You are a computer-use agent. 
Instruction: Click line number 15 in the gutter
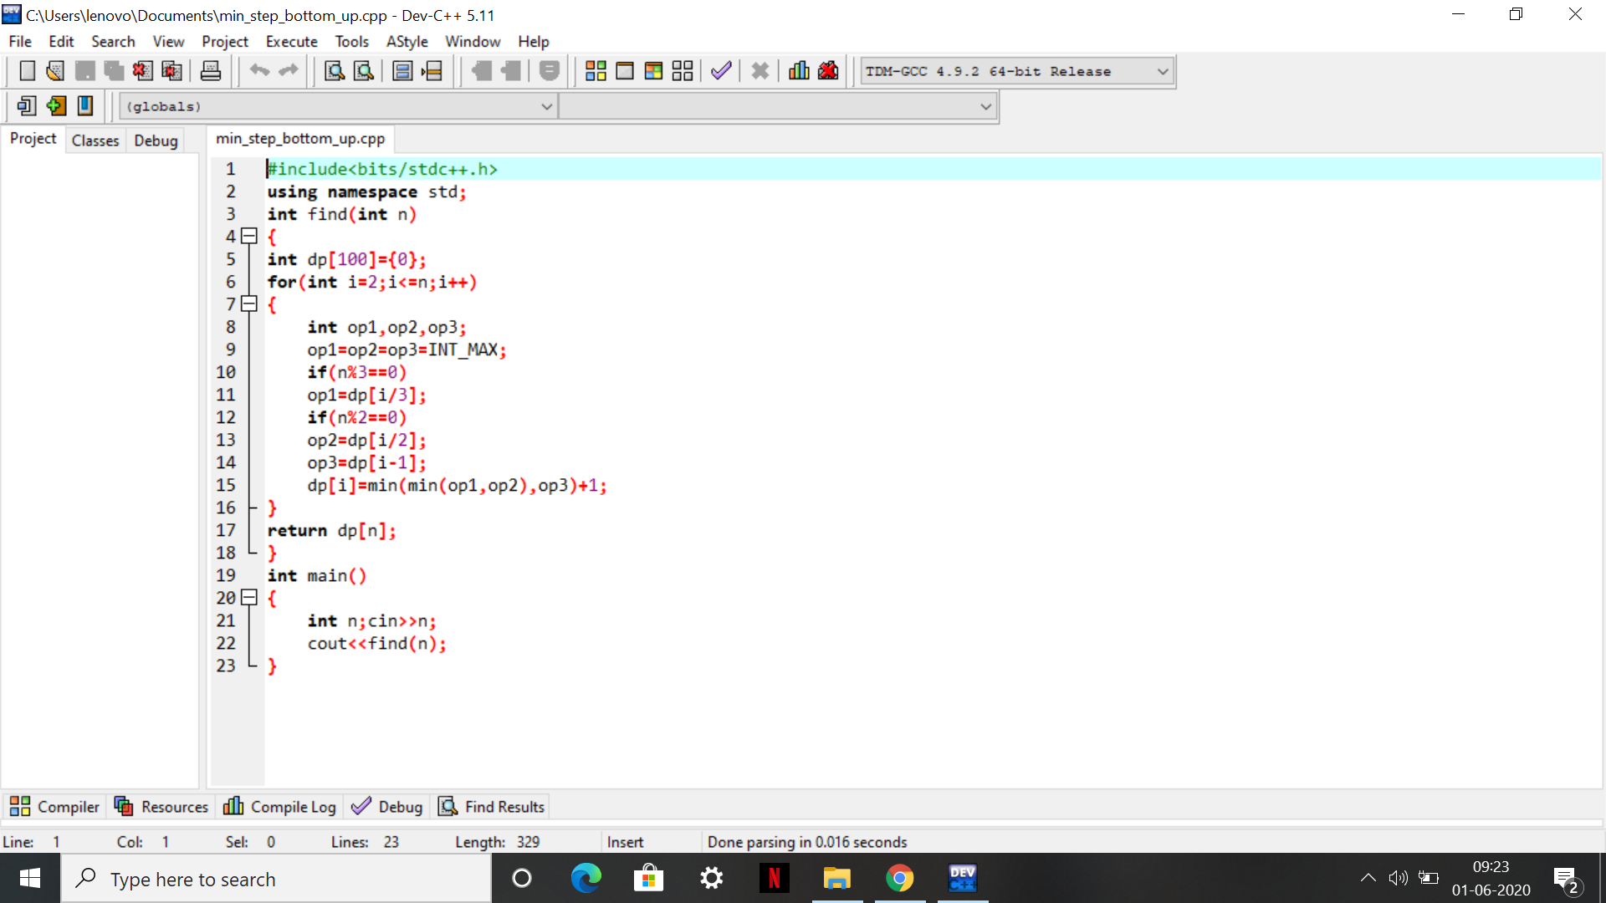coord(226,486)
